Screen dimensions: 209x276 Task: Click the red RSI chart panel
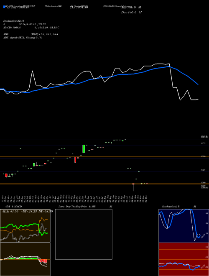click(x=184, y=259)
